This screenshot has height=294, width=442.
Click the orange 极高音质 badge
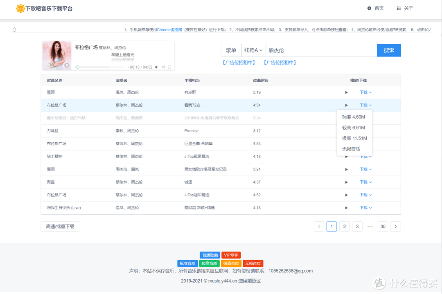(x=231, y=263)
